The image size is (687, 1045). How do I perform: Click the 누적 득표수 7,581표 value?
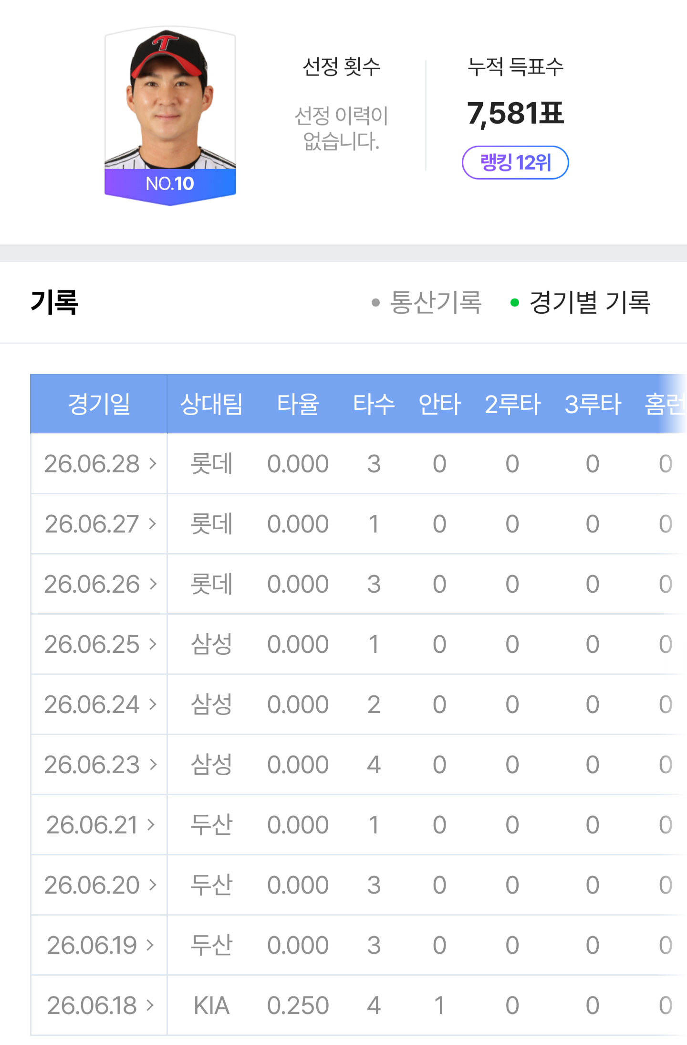pos(515,114)
